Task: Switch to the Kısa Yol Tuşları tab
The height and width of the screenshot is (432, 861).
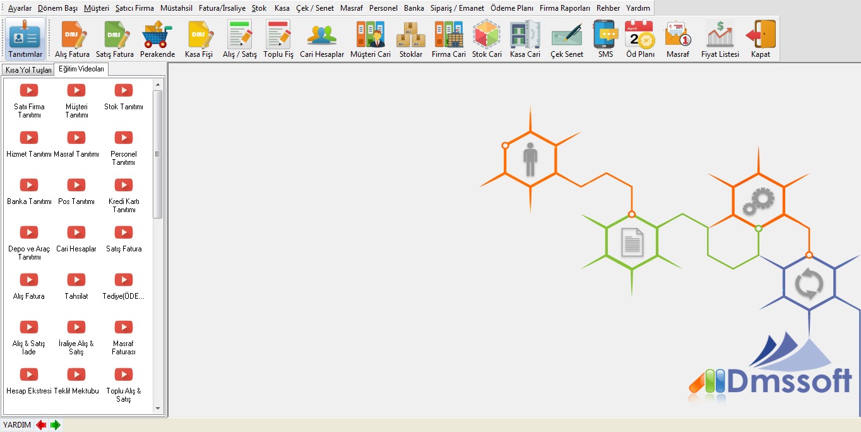Action: pyautogui.click(x=28, y=70)
